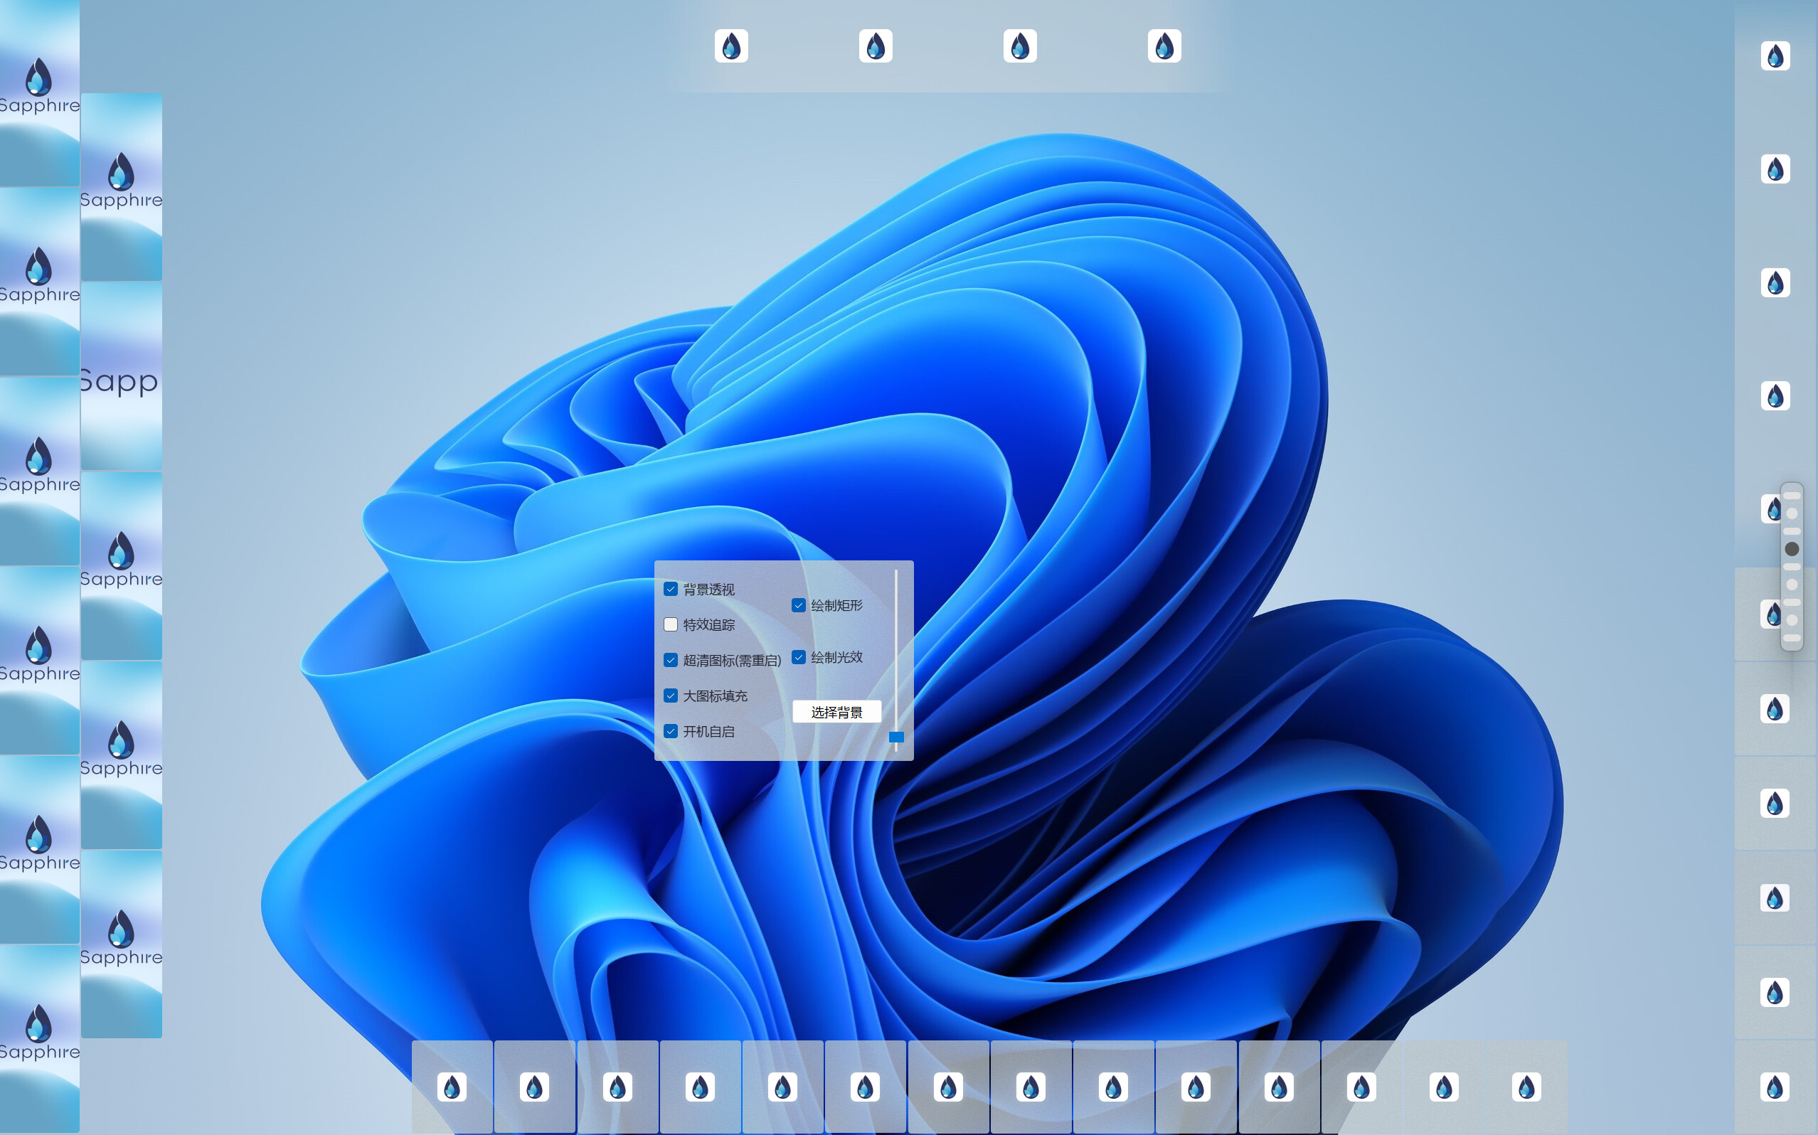
Task: Click the topmost droplet icon in the right column
Action: pos(1775,55)
